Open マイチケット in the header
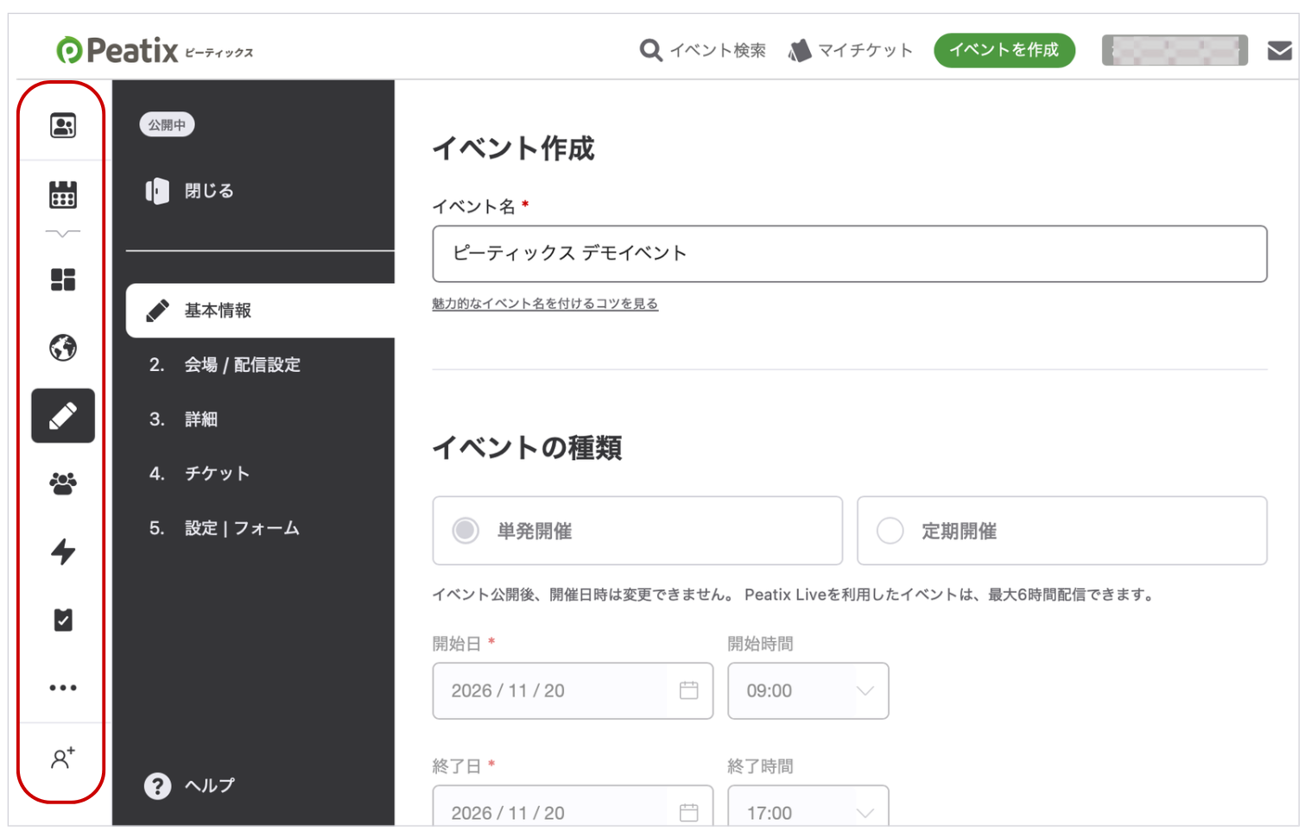This screenshot has width=1311, height=837. [x=864, y=50]
